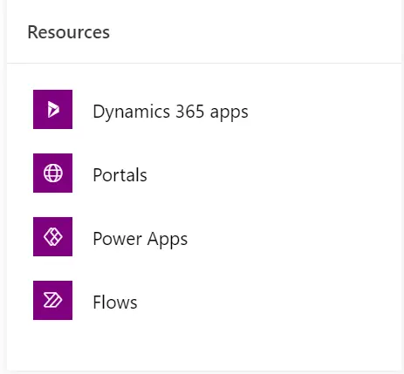Open the Portals resource link
Screen dimensions: 404x374
120,175
